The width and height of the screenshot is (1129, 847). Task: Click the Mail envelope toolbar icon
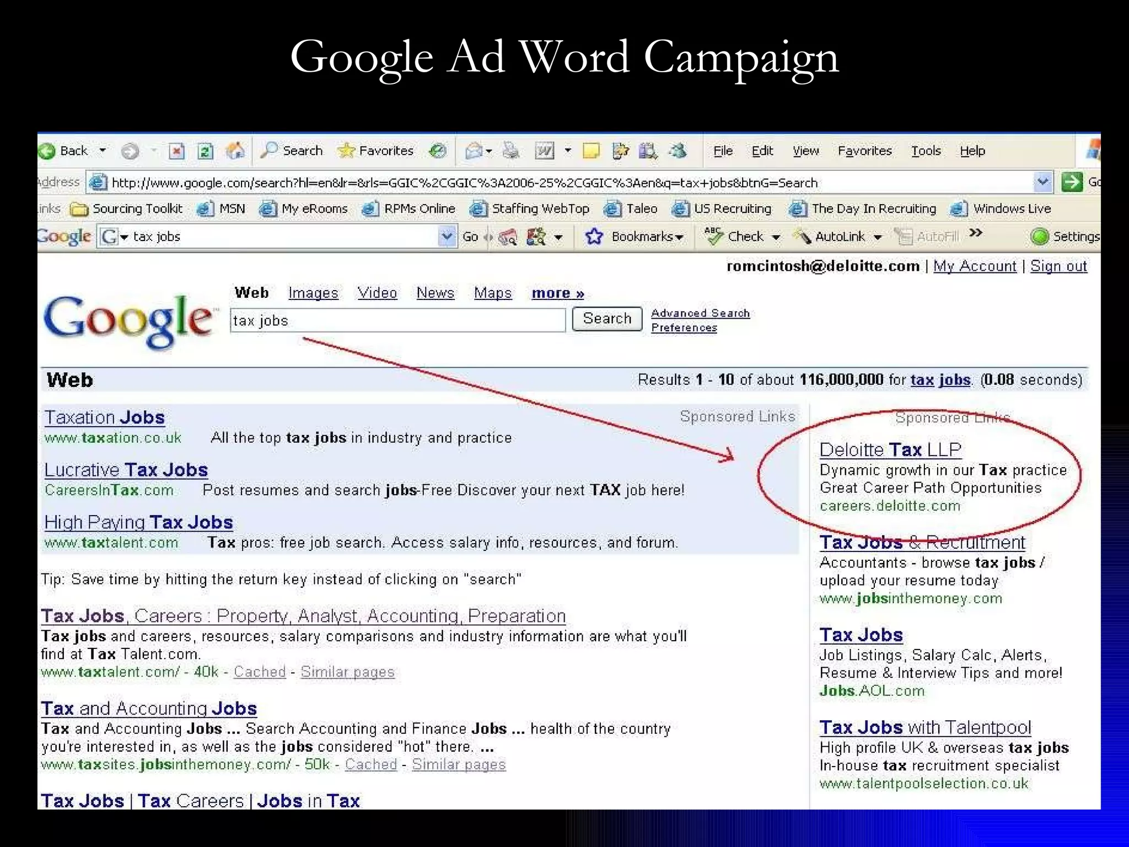[x=474, y=151]
